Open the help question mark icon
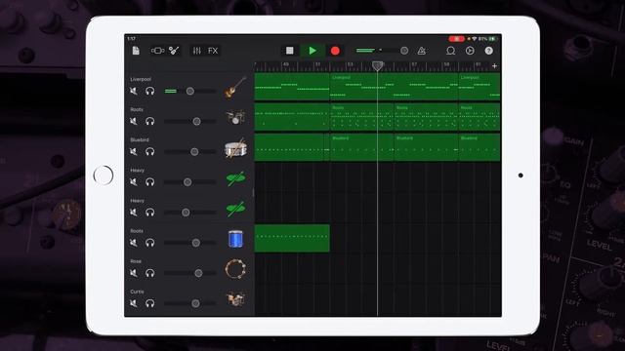The width and height of the screenshot is (625, 351). (x=488, y=51)
